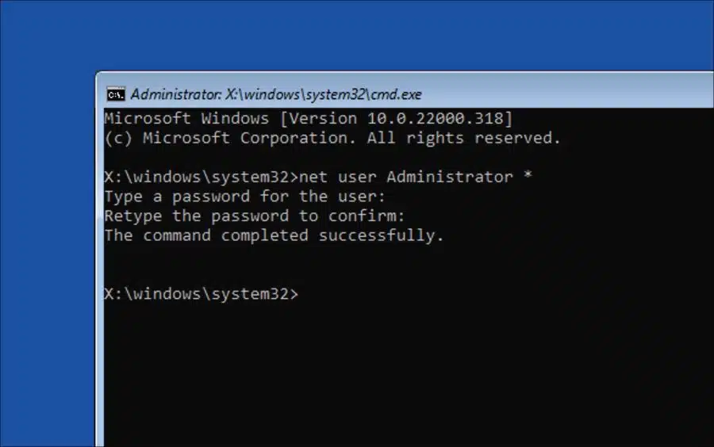
Task: Click the word 'net' in the typed command
Action: tap(313, 177)
